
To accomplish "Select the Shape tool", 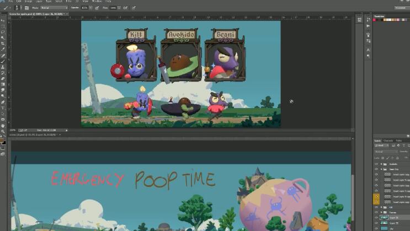I will 3,120.
